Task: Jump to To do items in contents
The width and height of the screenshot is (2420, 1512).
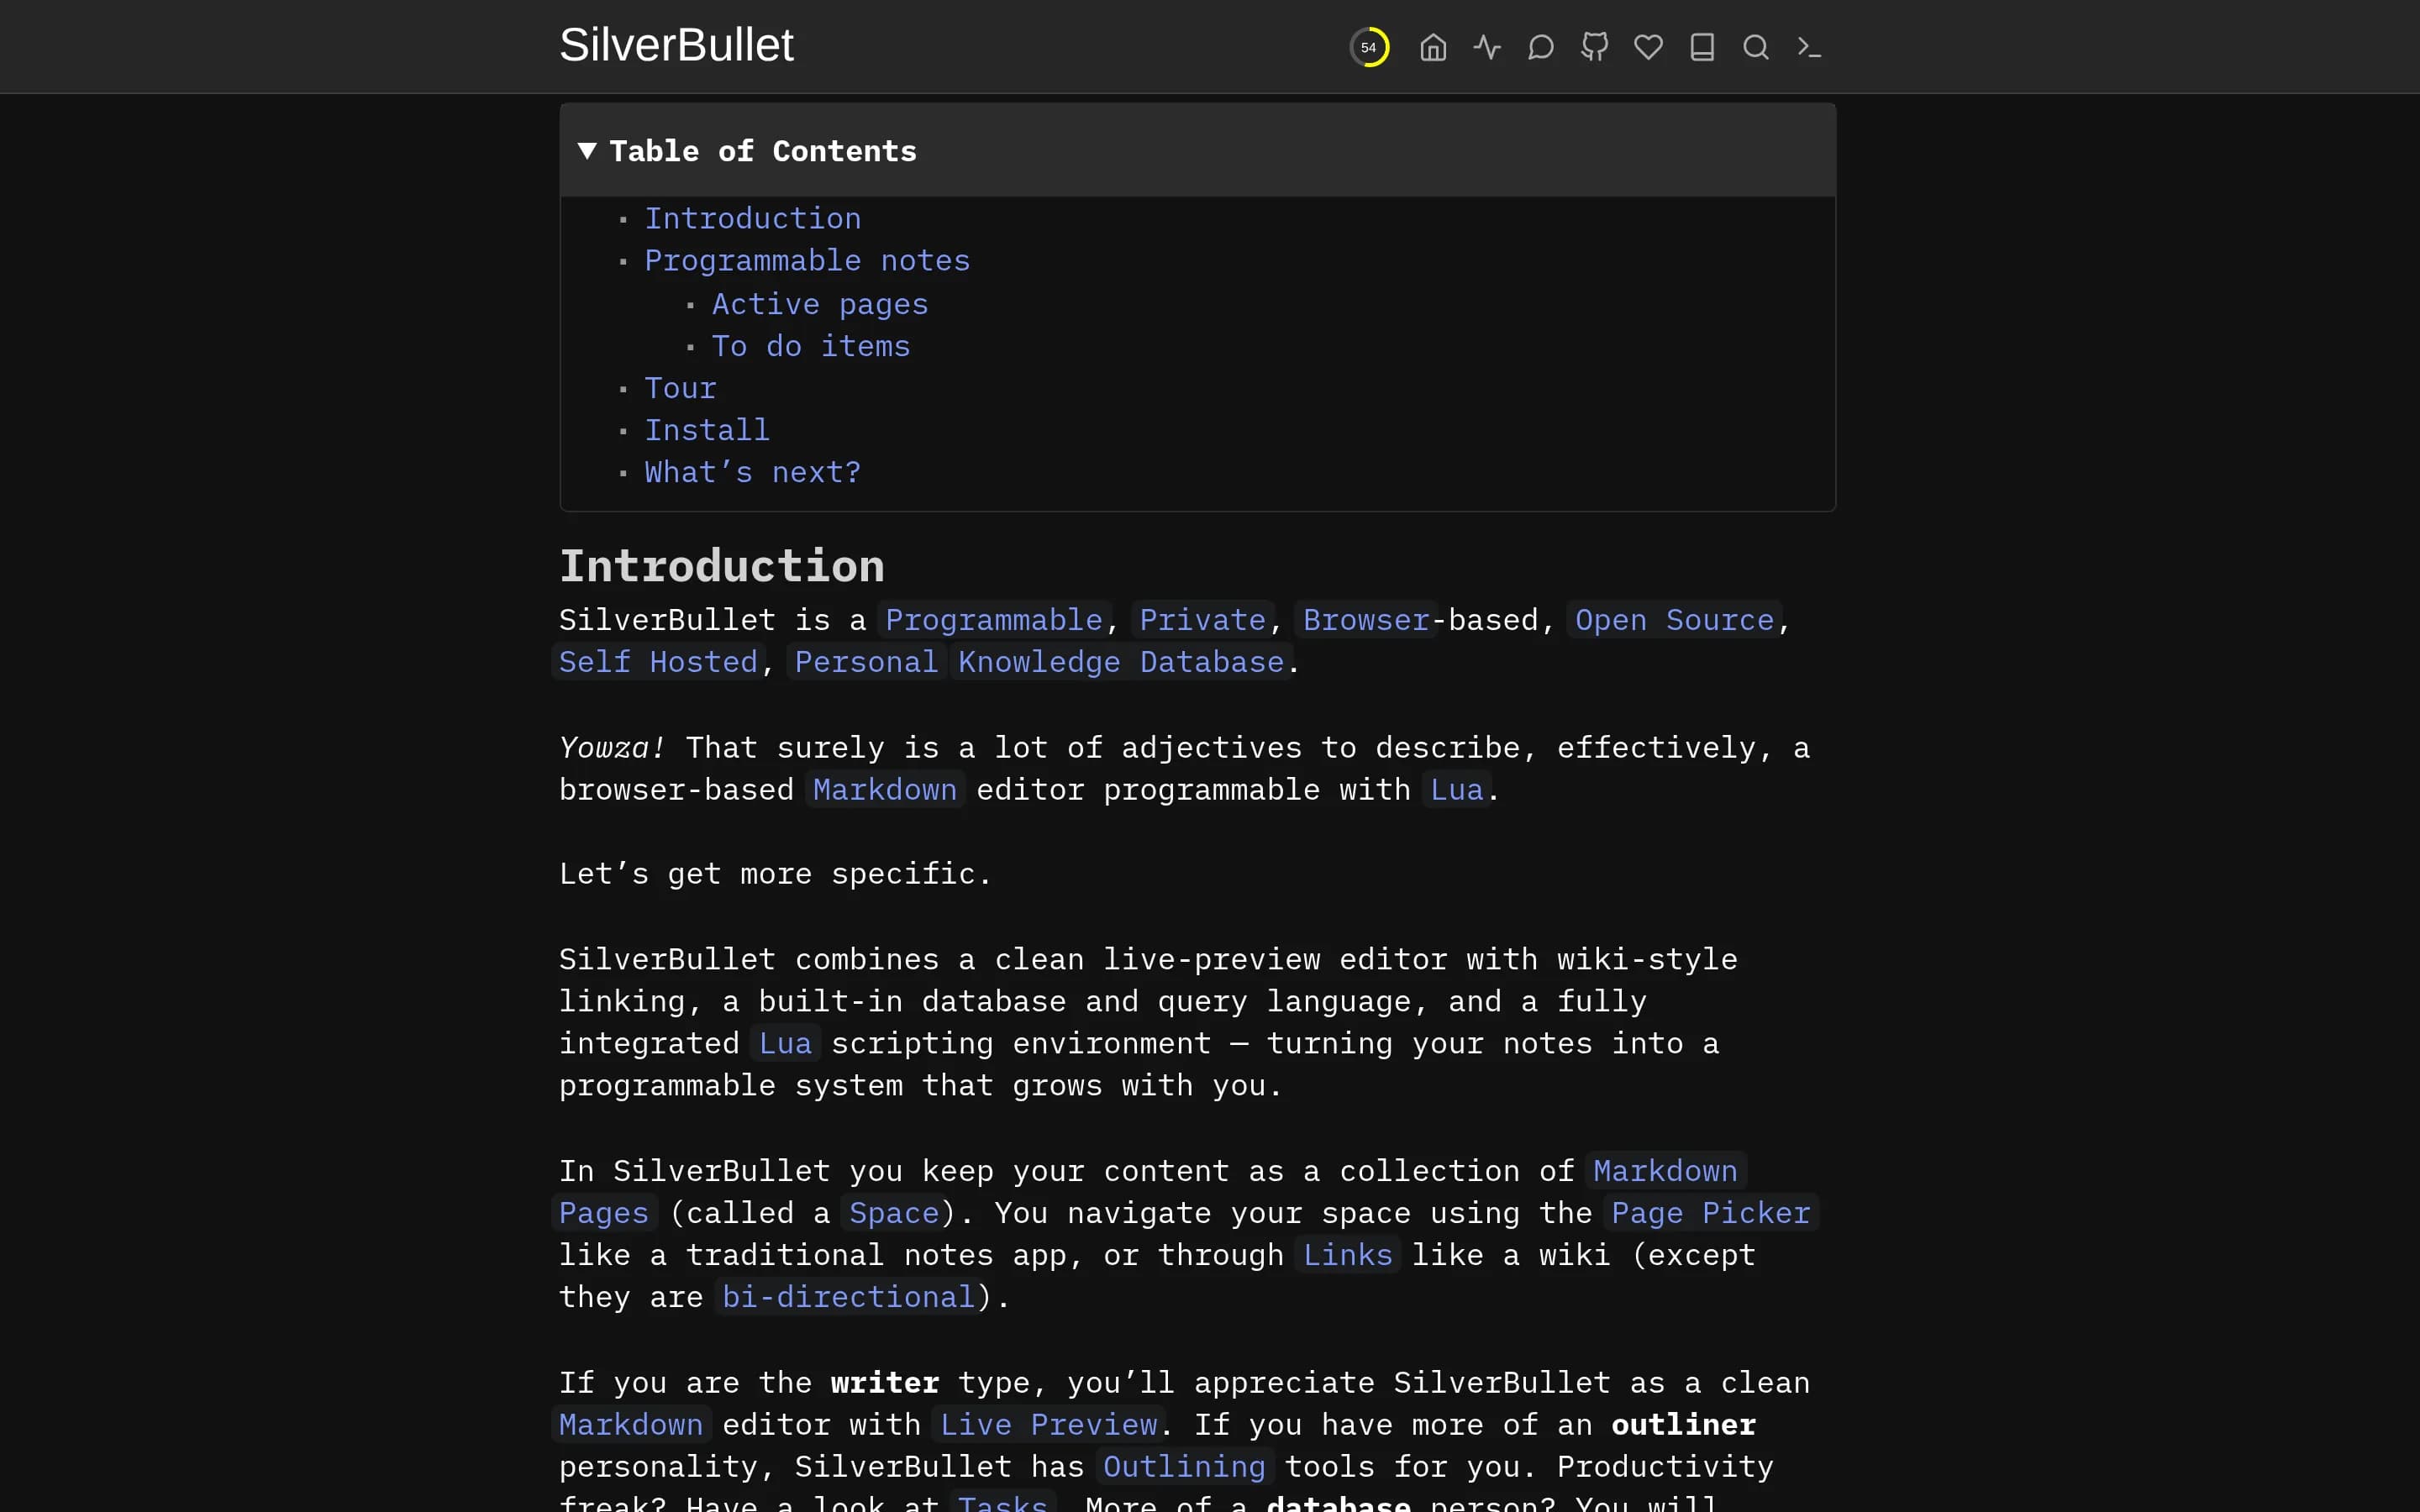Action: [x=811, y=346]
